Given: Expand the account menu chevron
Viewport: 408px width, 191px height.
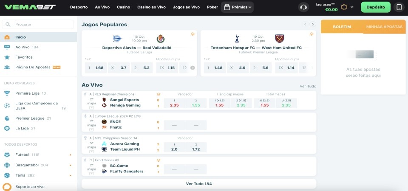Looking at the screenshot, I should [352, 7].
